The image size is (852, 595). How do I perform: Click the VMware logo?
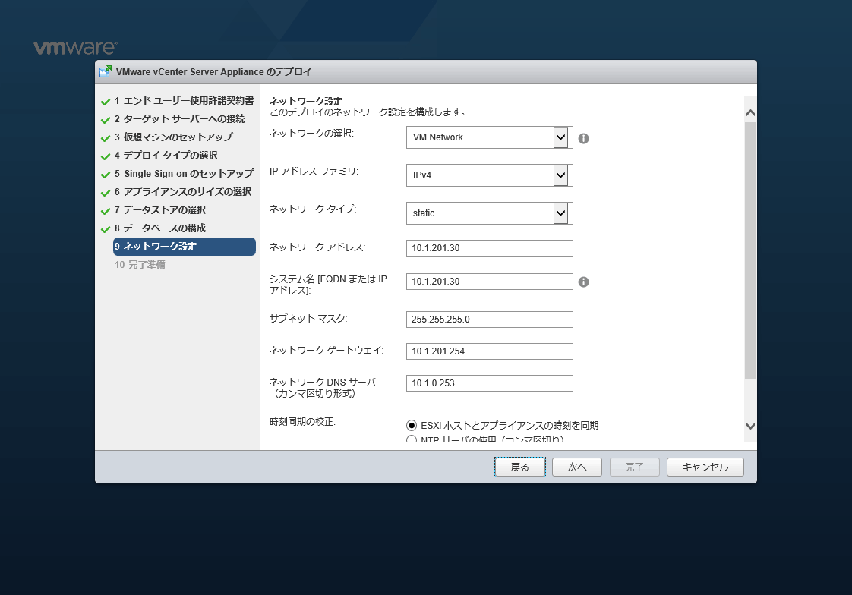coord(75,48)
